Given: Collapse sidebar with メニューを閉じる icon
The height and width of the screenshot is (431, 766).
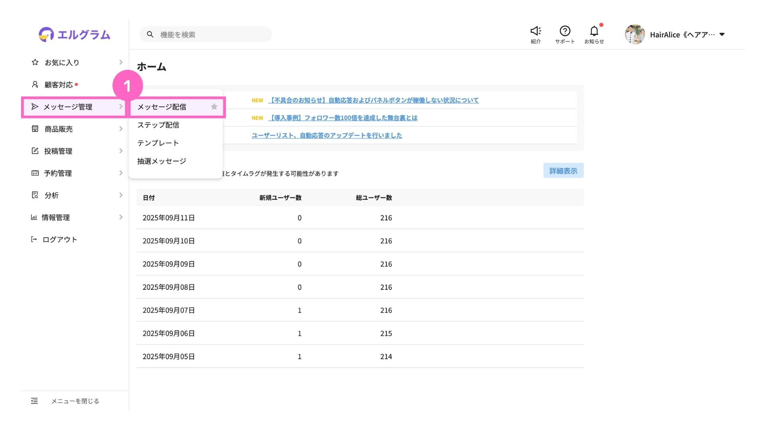Looking at the screenshot, I should pos(34,401).
